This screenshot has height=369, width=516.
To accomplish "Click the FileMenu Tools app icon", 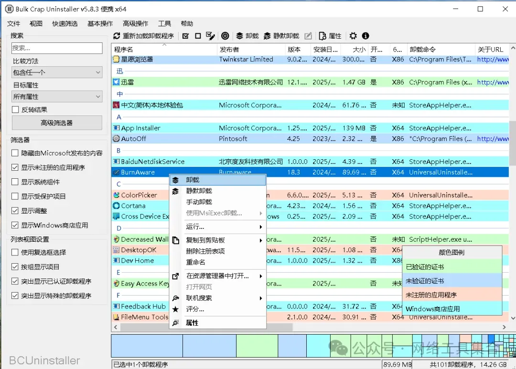I will (x=116, y=317).
